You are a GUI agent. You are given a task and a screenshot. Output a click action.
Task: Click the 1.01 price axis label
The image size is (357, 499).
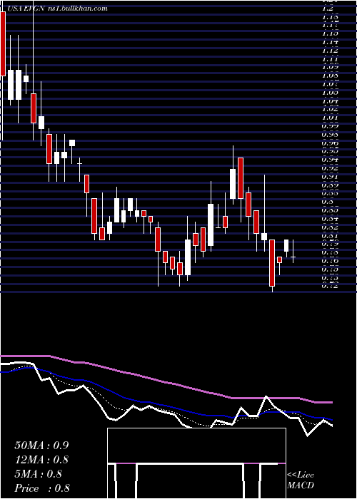click(x=330, y=118)
